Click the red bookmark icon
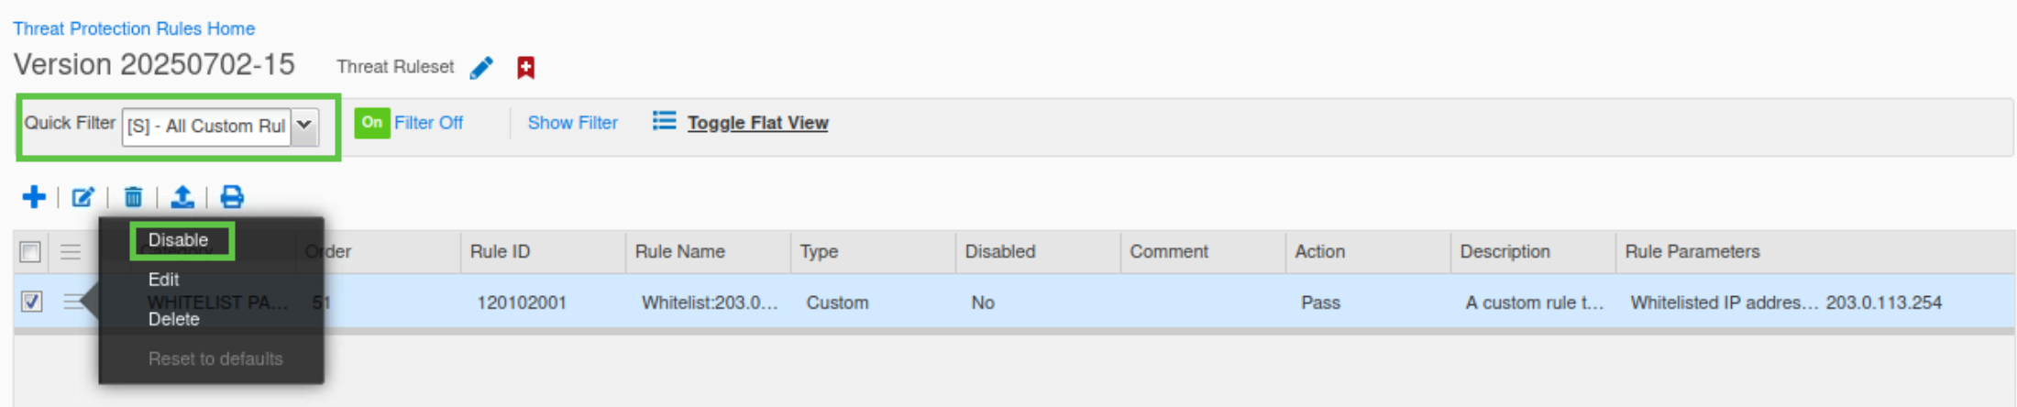Image resolution: width=2017 pixels, height=407 pixels. [525, 68]
